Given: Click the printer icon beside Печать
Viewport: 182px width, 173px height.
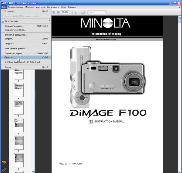Looking at the screenshot, I should 3,57.
